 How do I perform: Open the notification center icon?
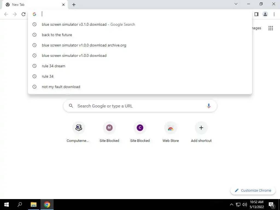click(x=271, y=205)
